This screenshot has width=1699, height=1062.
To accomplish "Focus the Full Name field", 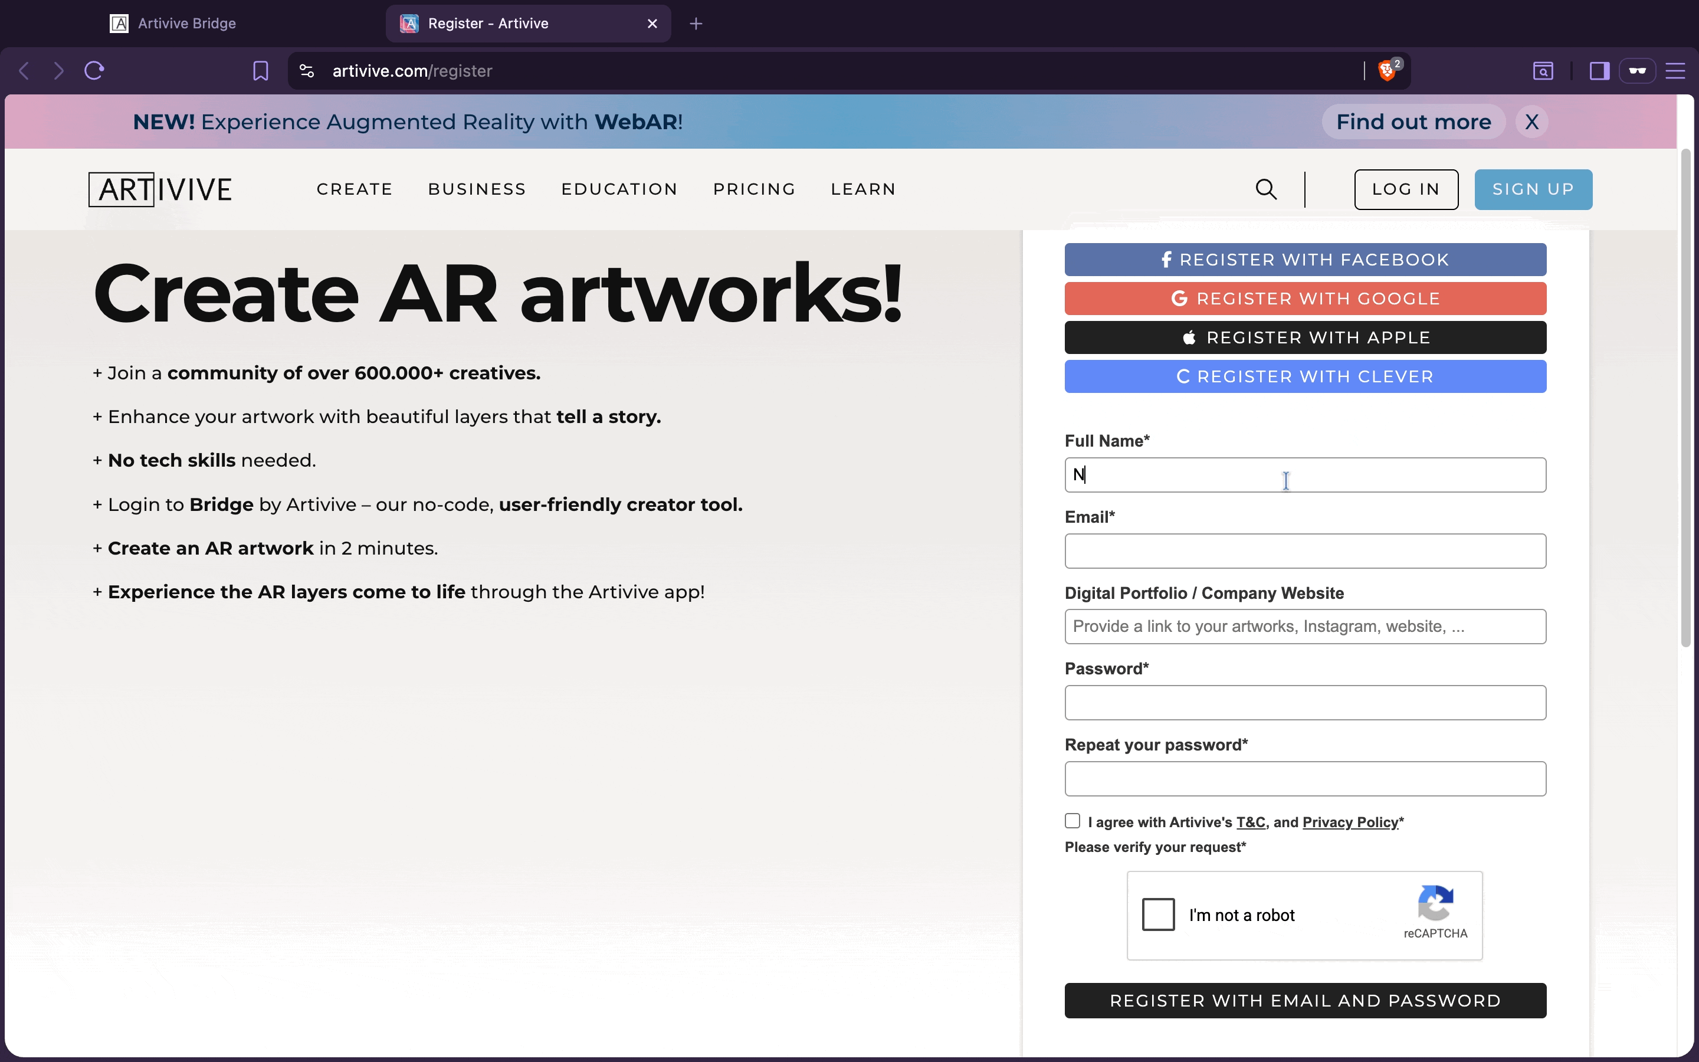I will (x=1305, y=475).
